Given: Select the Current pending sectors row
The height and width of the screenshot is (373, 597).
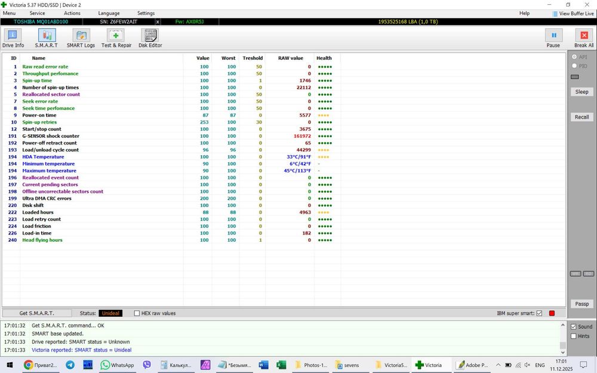Looking at the screenshot, I should point(171,184).
